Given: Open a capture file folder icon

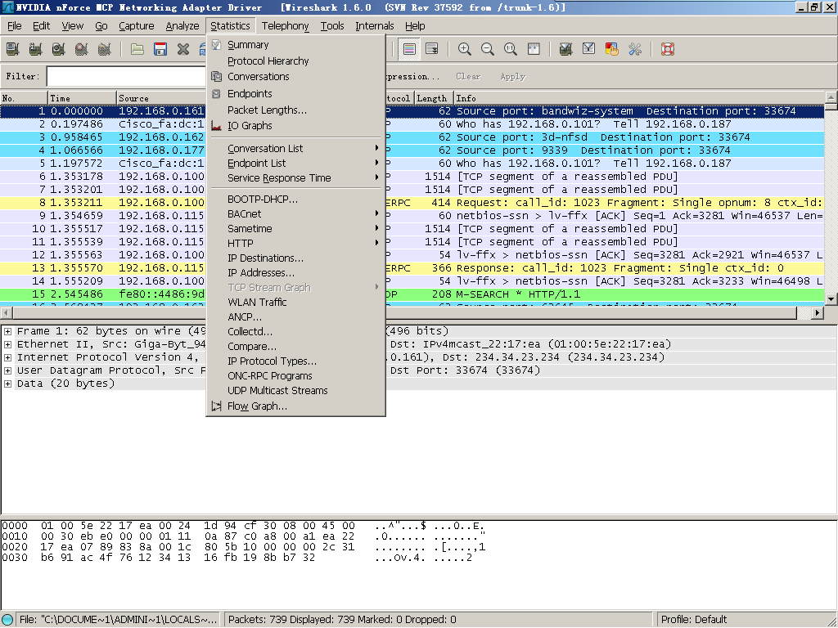Looking at the screenshot, I should [x=137, y=49].
